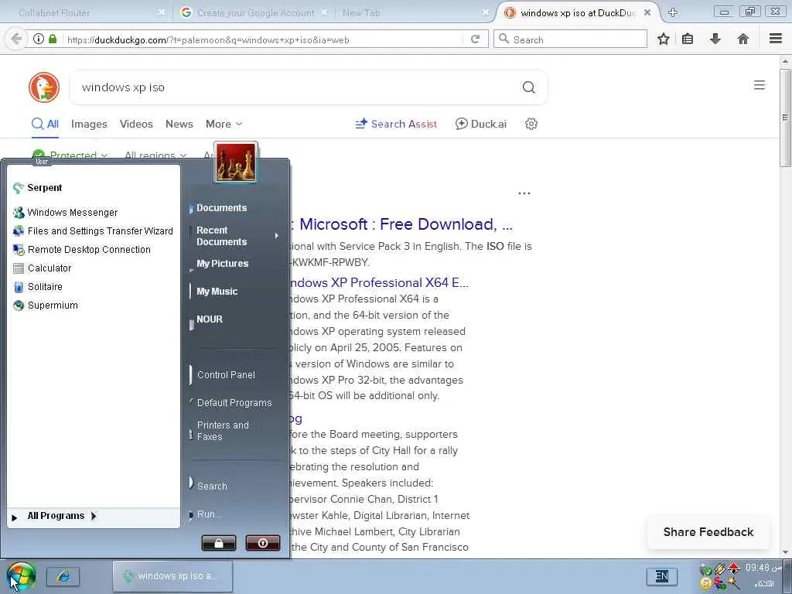Reload the page with the refresh icon
792x594 pixels.
point(475,39)
